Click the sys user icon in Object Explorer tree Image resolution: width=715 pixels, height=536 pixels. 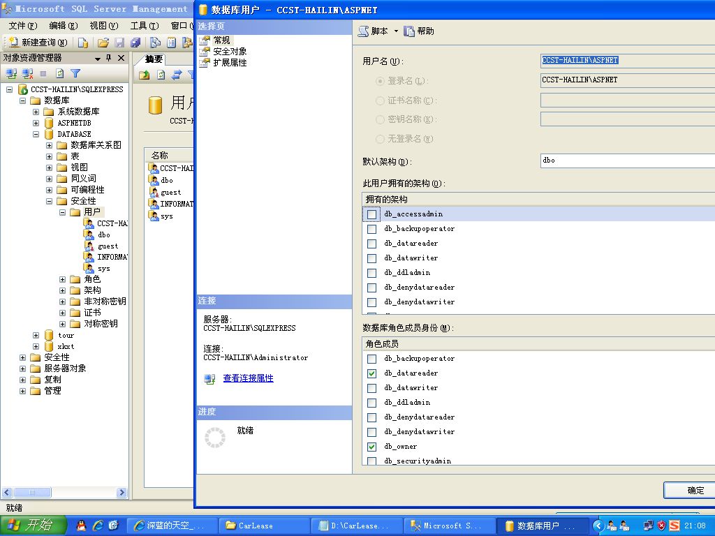[89, 268]
